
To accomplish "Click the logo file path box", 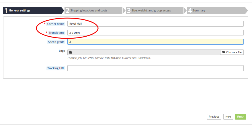I will [x=147, y=52].
